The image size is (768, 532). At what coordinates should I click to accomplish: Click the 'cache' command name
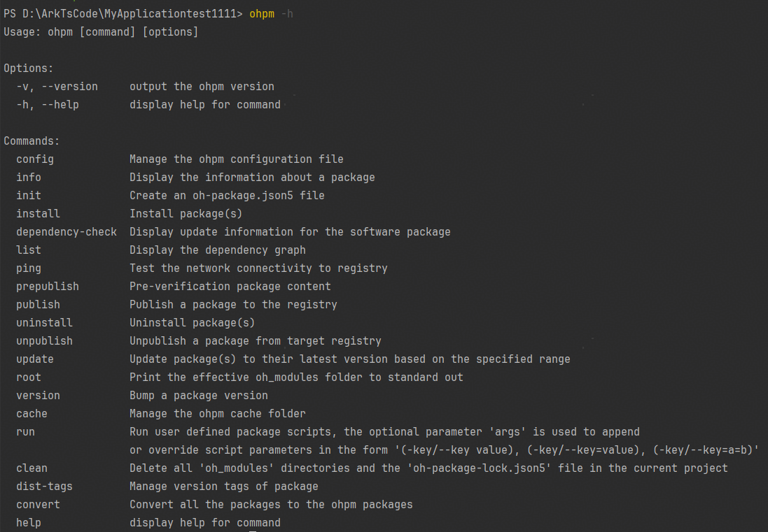point(32,414)
